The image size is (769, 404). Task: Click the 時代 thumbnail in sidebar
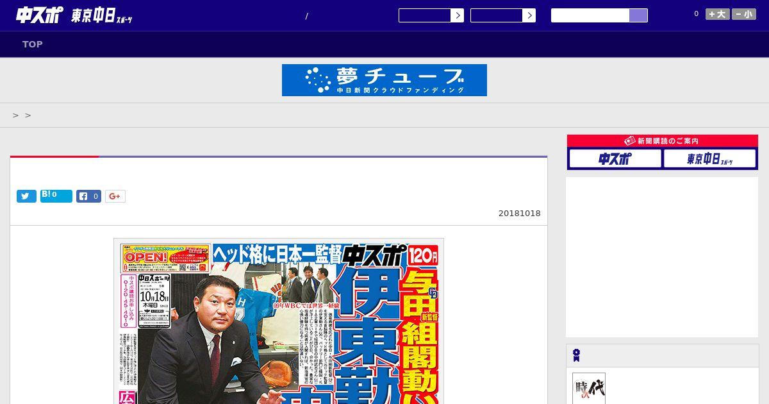pos(589,389)
